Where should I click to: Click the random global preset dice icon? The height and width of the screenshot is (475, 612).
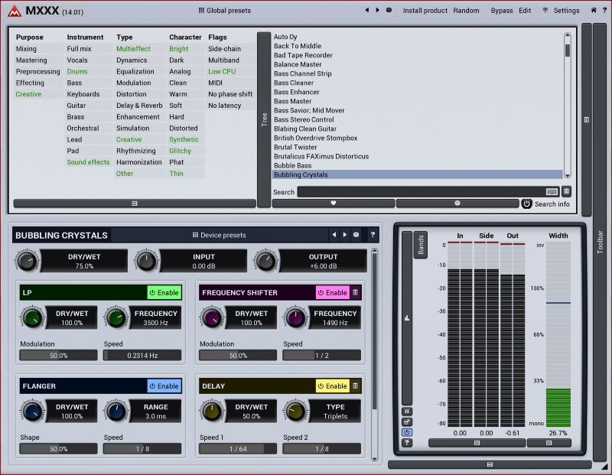click(x=389, y=11)
